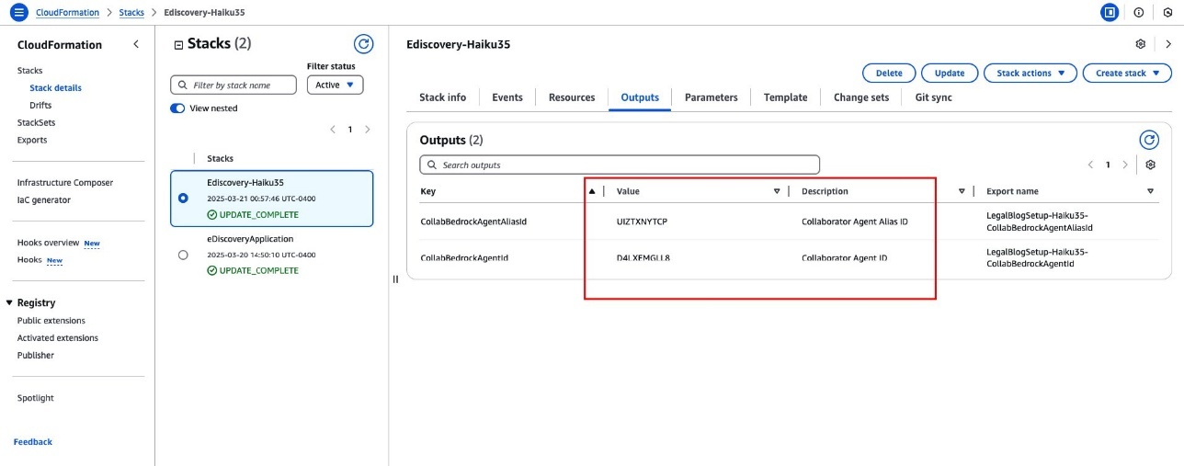Image resolution: width=1184 pixels, height=466 pixels.
Task: Open the eDiscoveryApplication stack entry
Action: pos(250,239)
